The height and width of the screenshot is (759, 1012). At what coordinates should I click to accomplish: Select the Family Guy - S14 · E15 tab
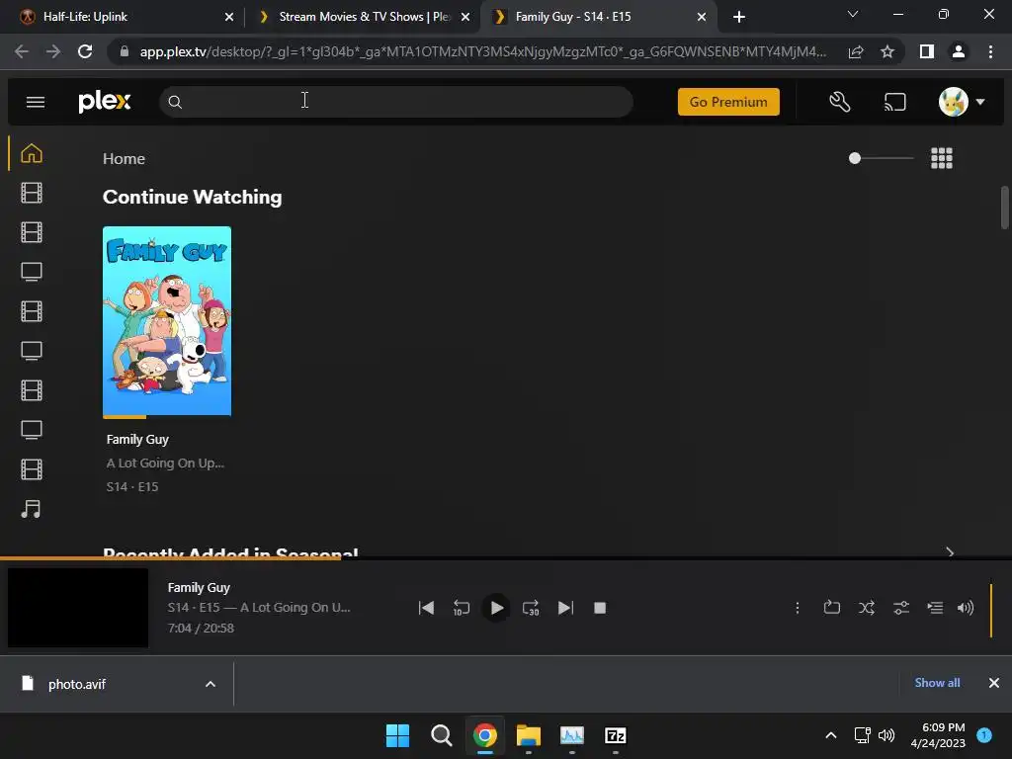point(599,17)
